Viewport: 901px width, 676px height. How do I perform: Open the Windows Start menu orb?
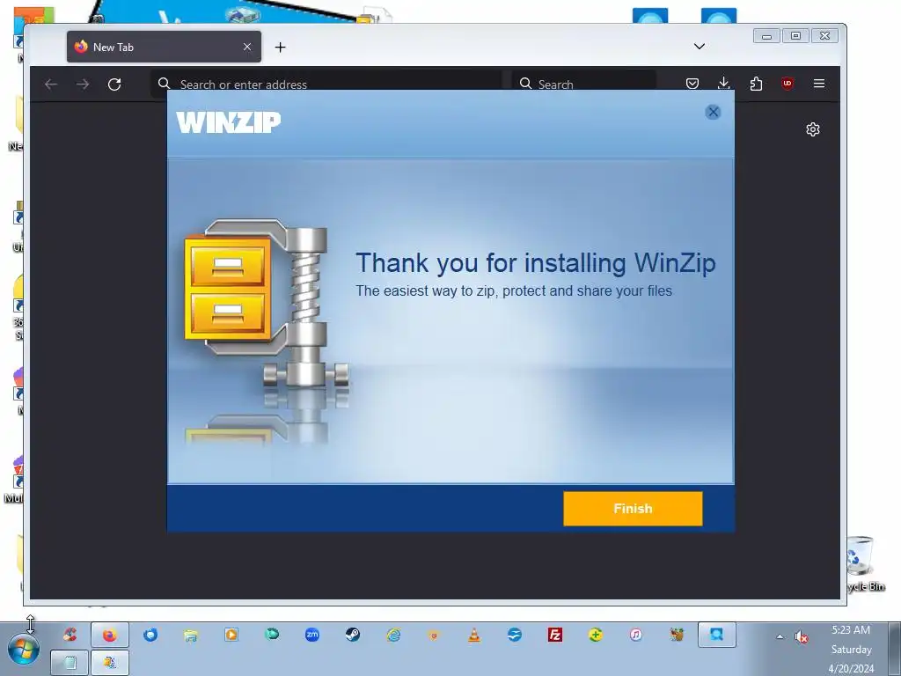coord(24,650)
